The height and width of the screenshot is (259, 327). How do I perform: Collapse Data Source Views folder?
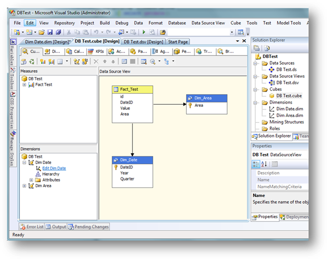click(x=255, y=76)
